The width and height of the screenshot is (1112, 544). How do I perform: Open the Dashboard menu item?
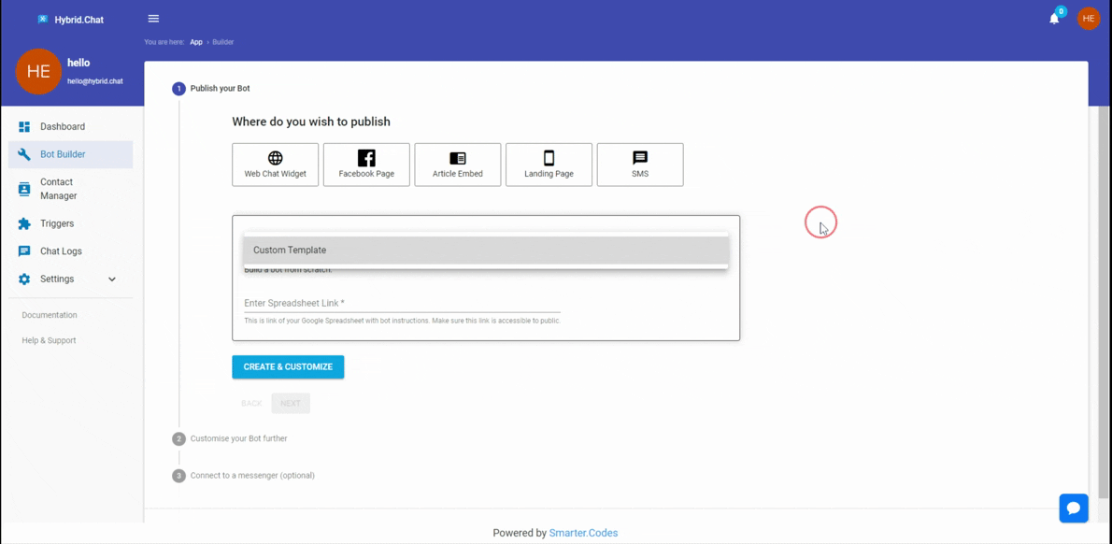pyautogui.click(x=70, y=127)
